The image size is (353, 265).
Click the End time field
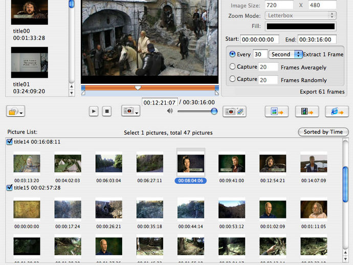(317, 39)
